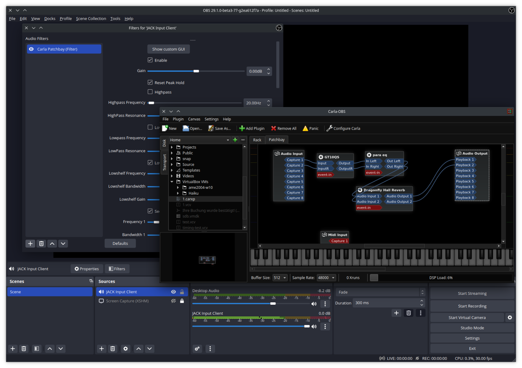The height and width of the screenshot is (368, 522).
Task: Click Start Streaming
Action: (x=472, y=293)
